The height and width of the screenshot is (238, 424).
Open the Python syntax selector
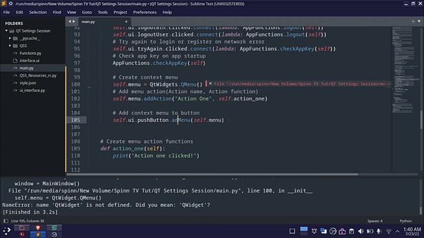405,221
